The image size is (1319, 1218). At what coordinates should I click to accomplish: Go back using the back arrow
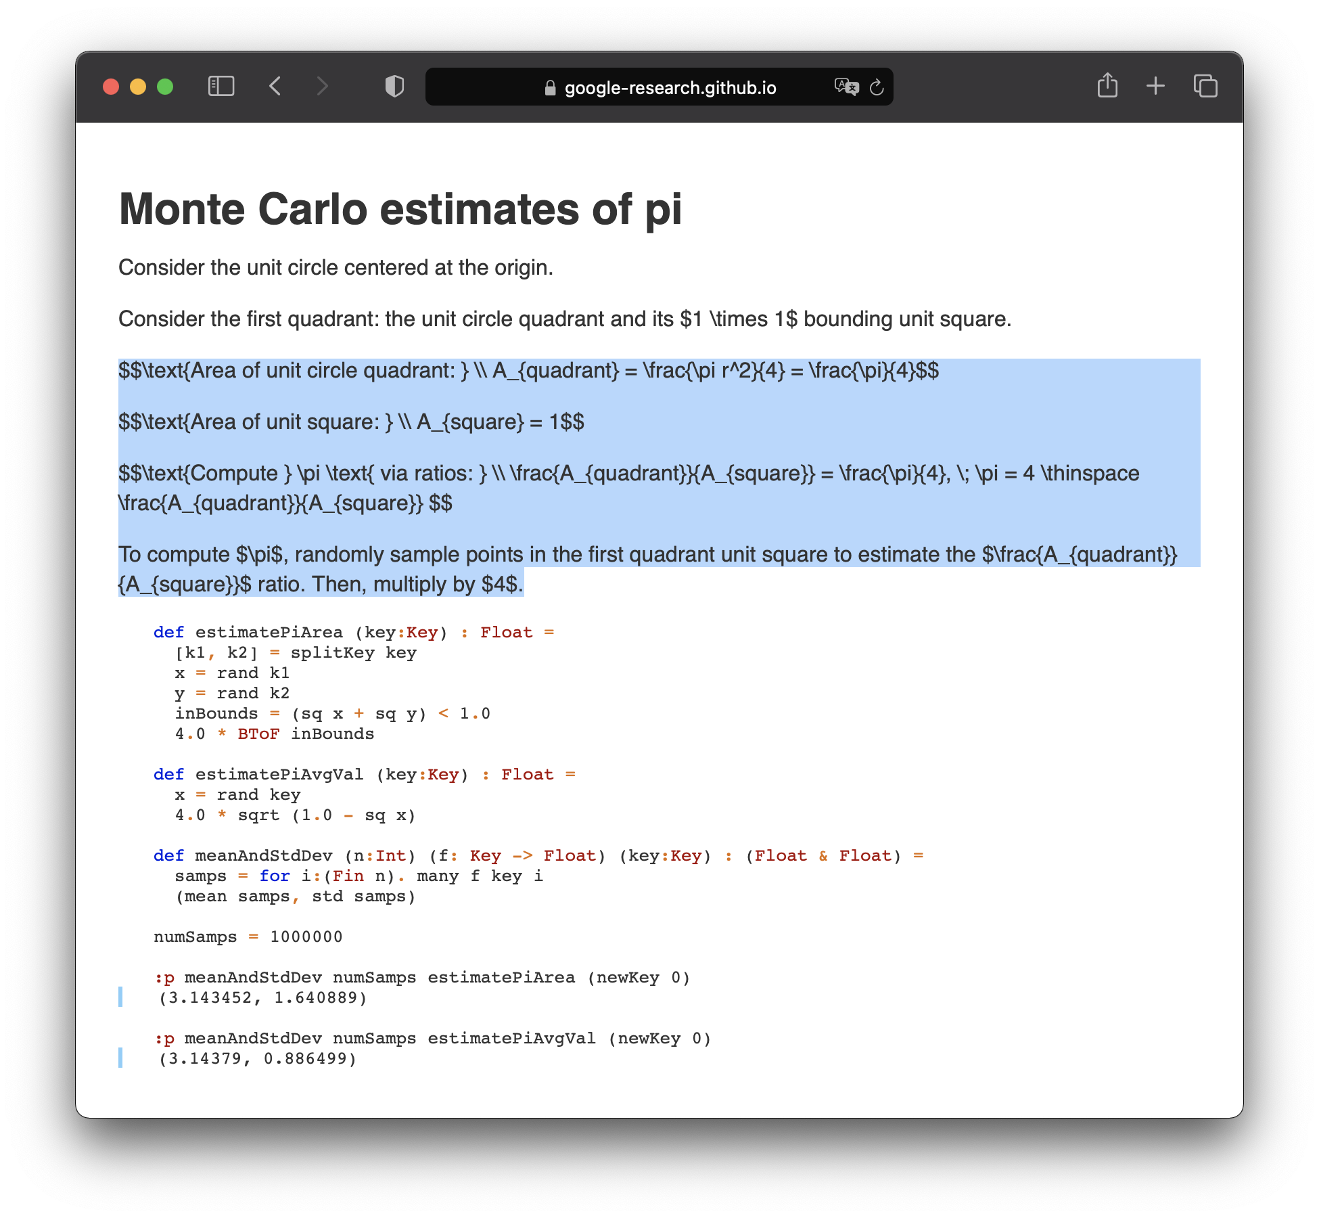[x=275, y=86]
